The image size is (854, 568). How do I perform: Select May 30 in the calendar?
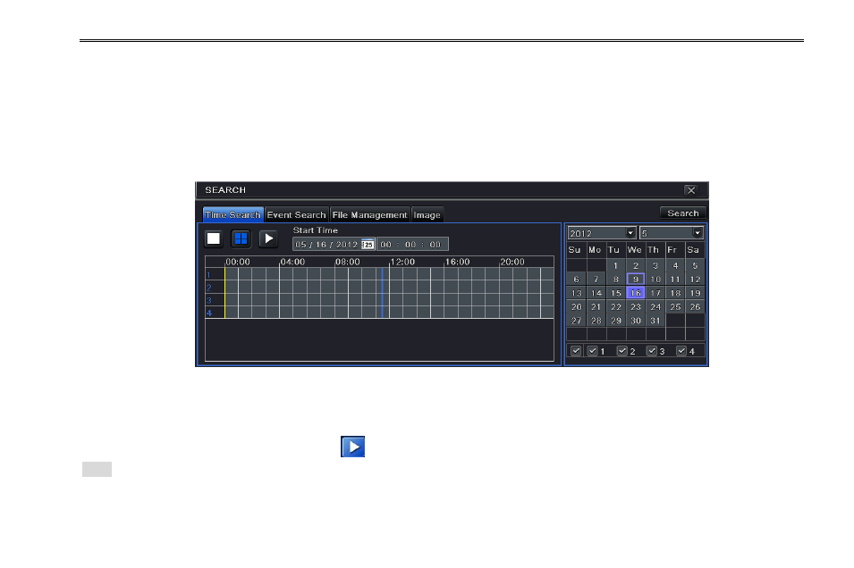636,321
